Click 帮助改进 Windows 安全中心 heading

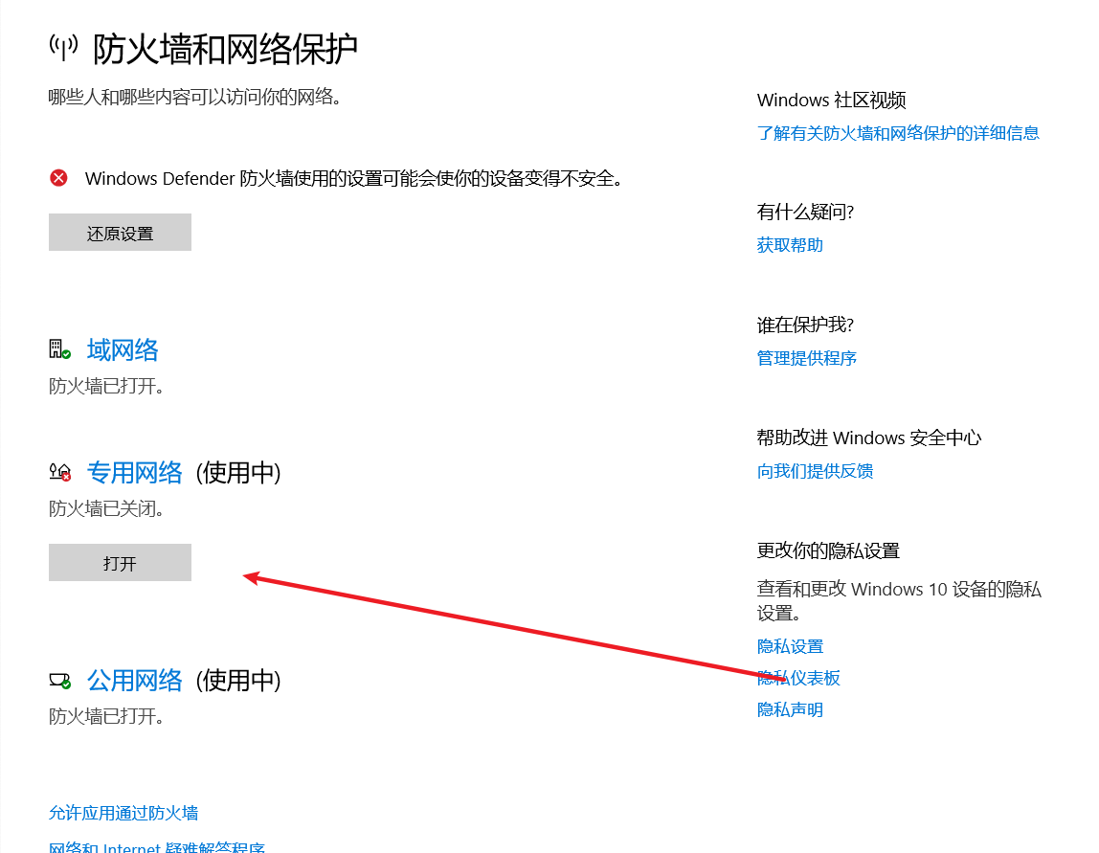869,438
